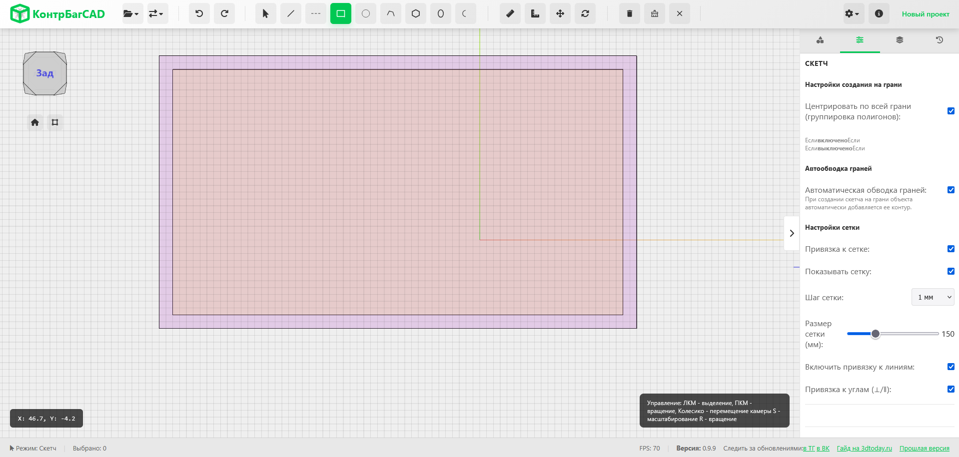
Task: Toggle 'Привязка к сетке' checkbox
Action: [951, 249]
